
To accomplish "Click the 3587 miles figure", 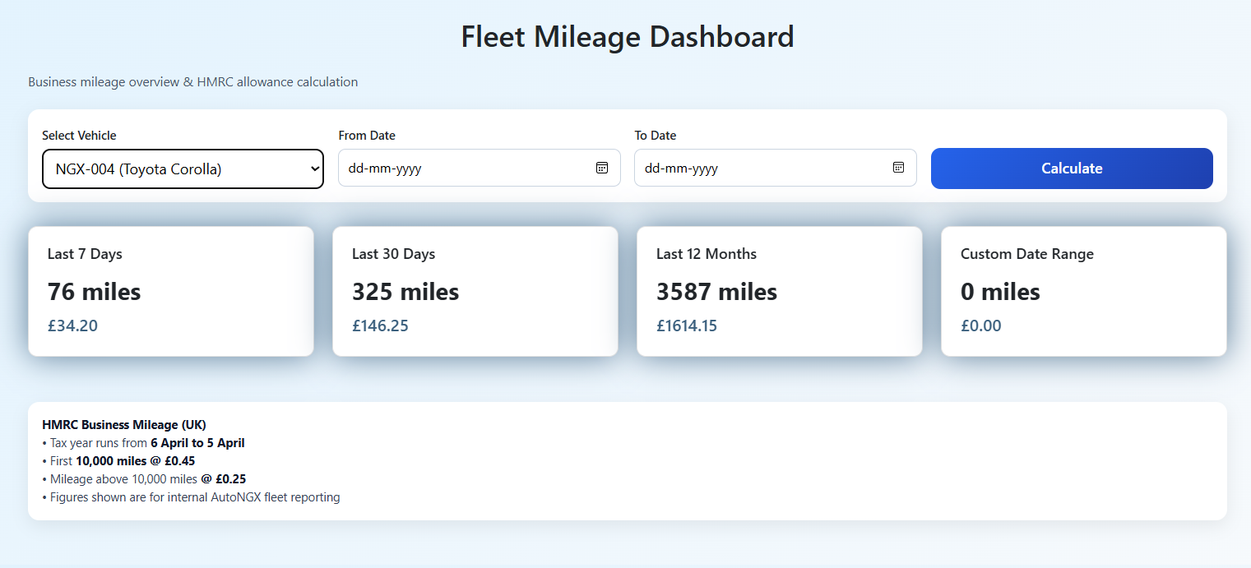I will tap(716, 292).
